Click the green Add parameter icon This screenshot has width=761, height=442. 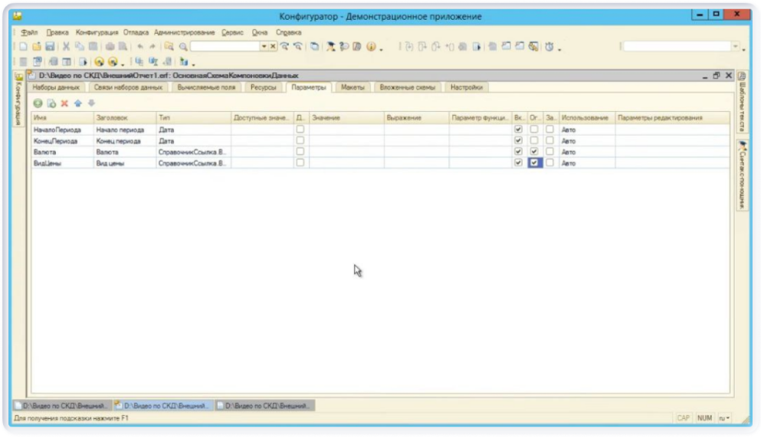pos(38,103)
